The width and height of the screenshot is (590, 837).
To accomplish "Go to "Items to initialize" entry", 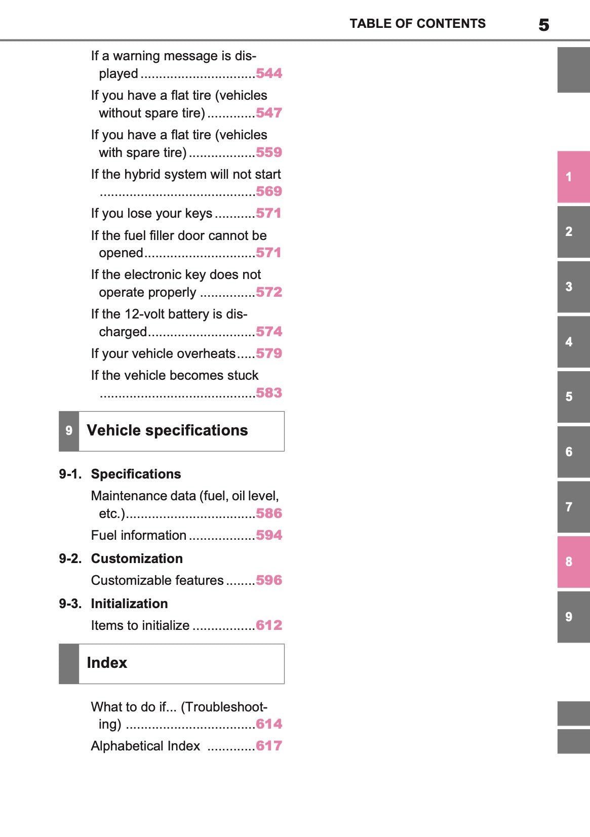I will tap(140, 625).
